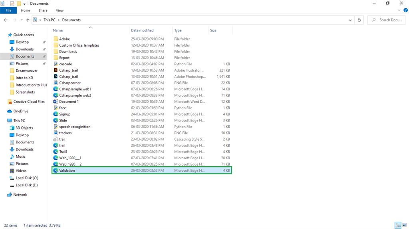
Task: Select the Trail1 Edge file icon
Action: coord(56,152)
